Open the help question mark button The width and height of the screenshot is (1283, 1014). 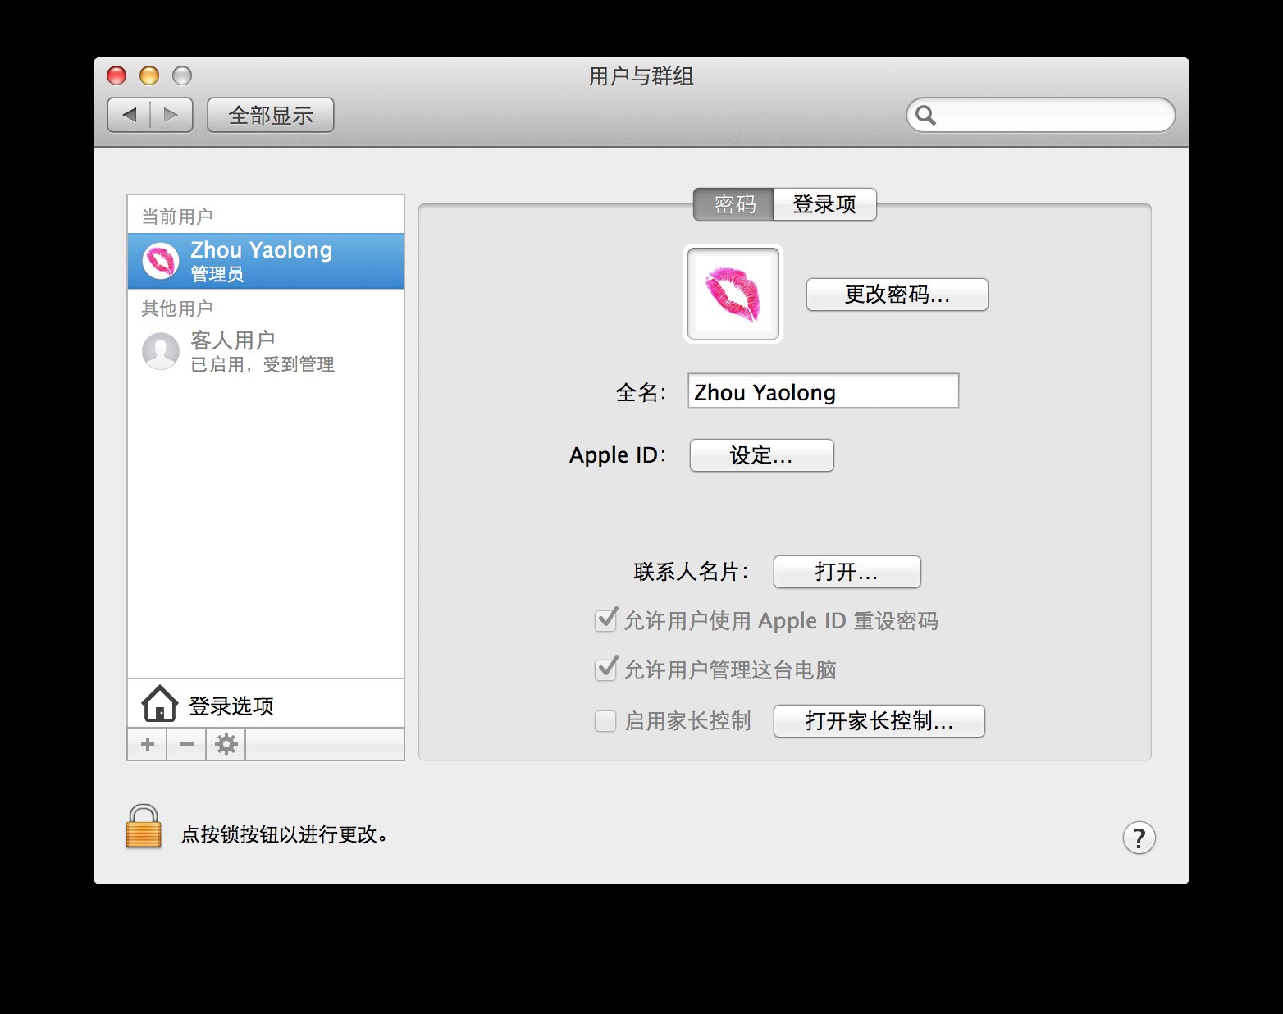(1139, 838)
